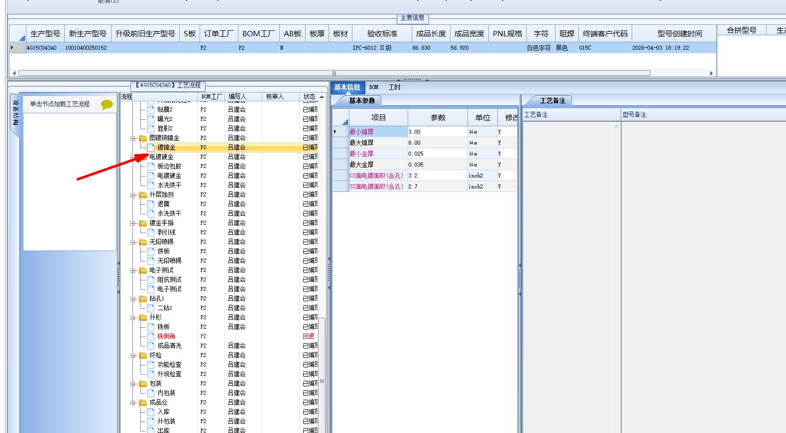Click the document icon beside 外包装

151,421
